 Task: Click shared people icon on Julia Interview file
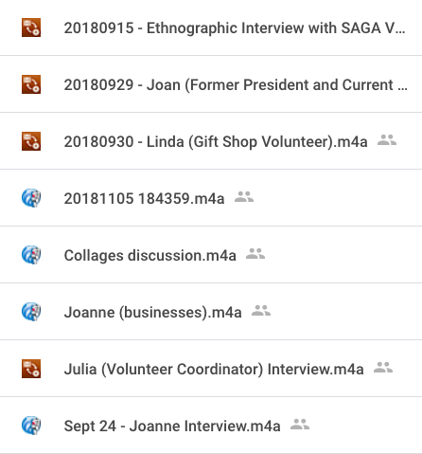coord(383,368)
